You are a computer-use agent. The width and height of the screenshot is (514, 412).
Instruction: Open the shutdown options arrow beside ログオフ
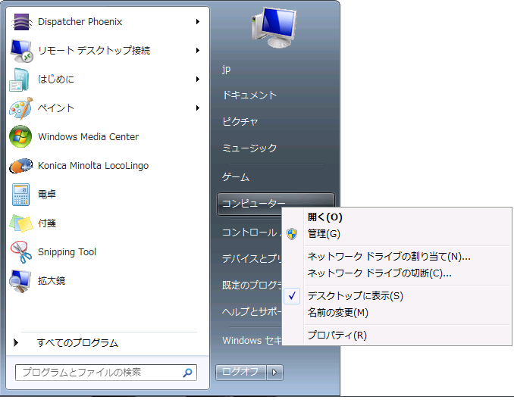point(274,373)
